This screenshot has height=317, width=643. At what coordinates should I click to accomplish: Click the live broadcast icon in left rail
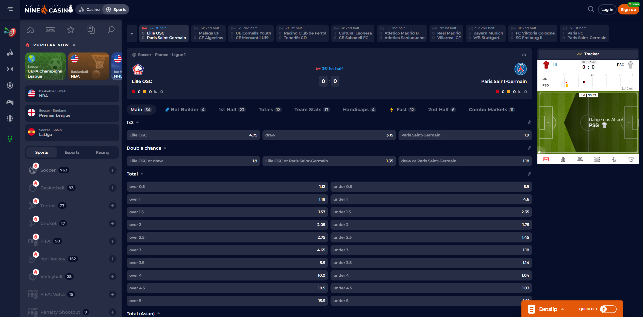[10, 69]
